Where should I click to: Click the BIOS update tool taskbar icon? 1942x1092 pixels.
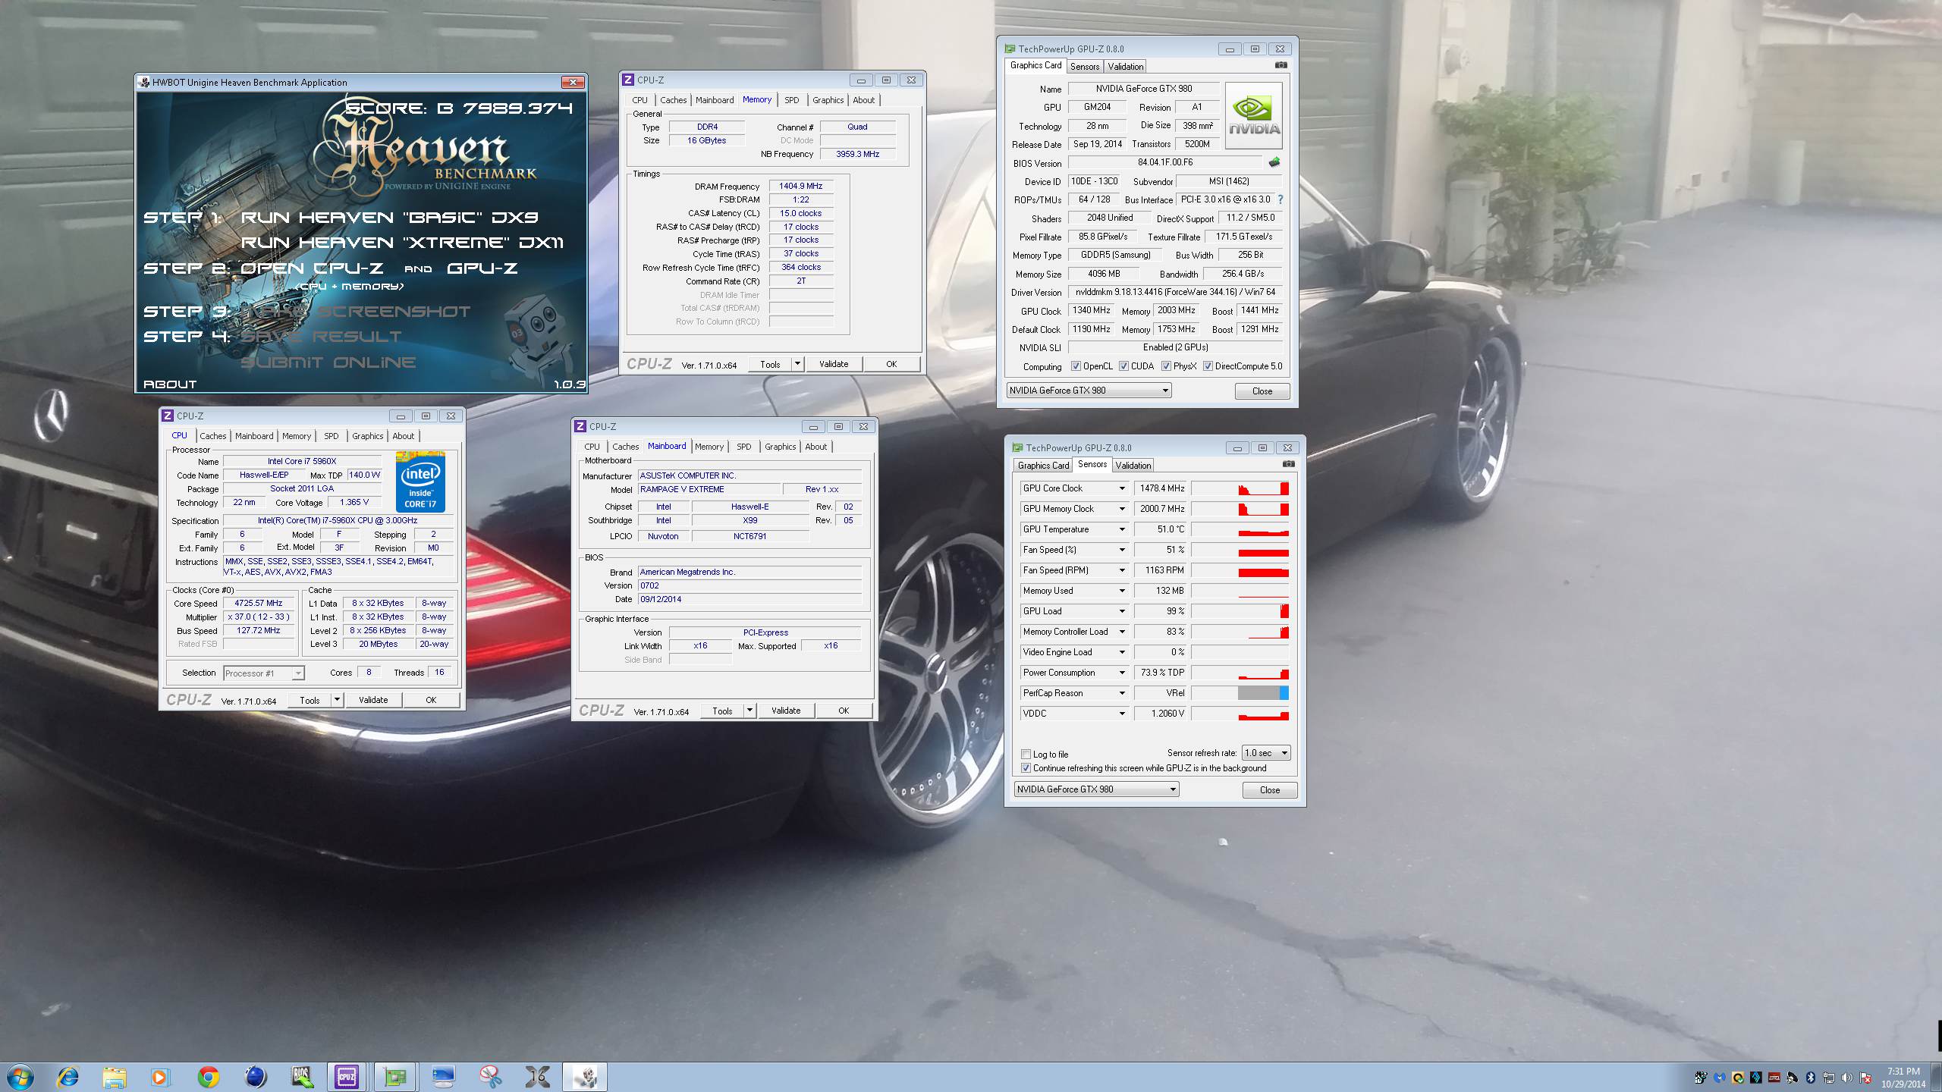click(x=301, y=1077)
